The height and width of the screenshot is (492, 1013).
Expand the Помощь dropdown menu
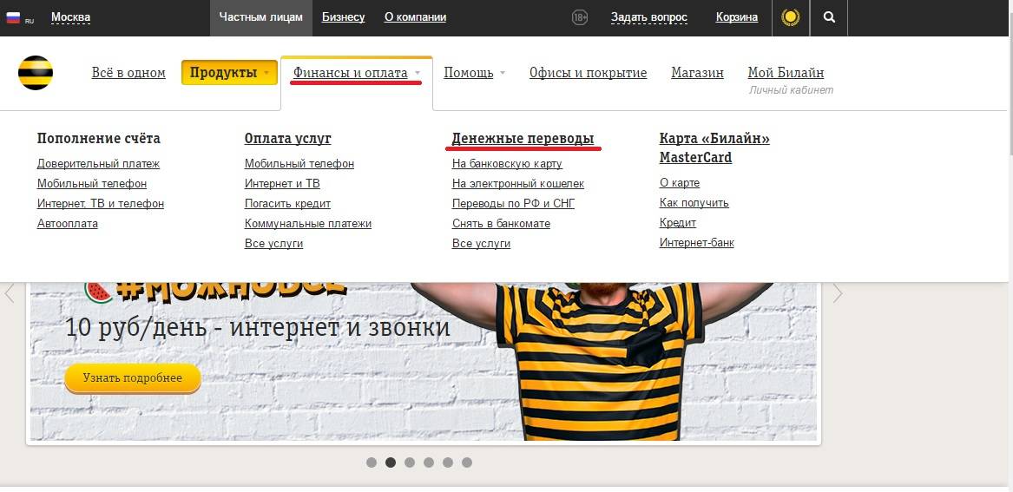tap(474, 73)
